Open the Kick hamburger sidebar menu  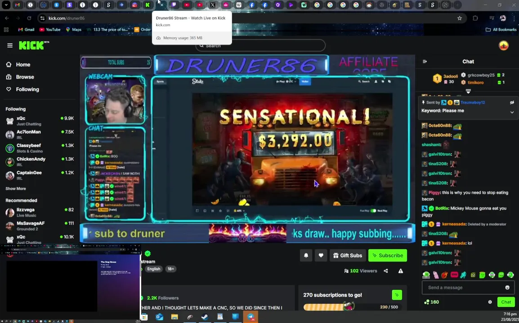point(10,46)
